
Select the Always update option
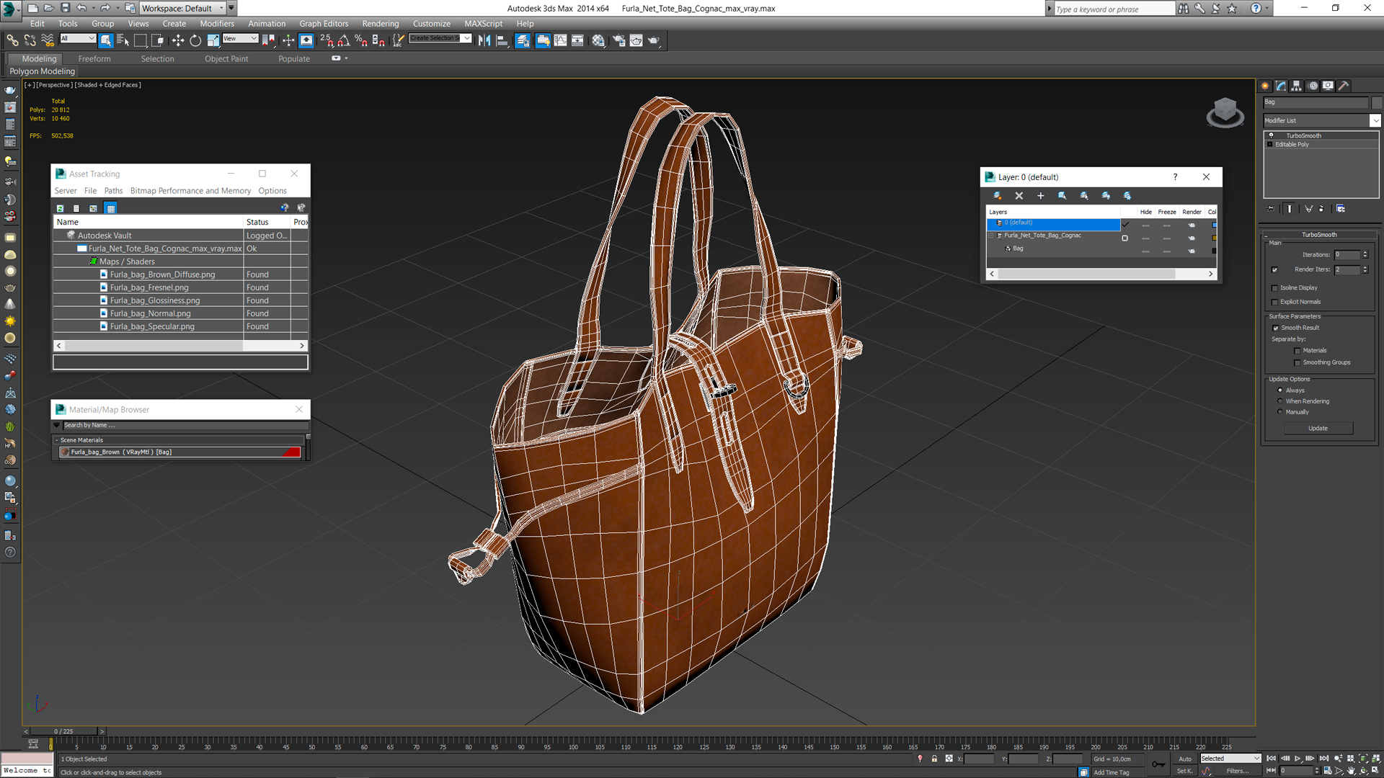click(1280, 390)
